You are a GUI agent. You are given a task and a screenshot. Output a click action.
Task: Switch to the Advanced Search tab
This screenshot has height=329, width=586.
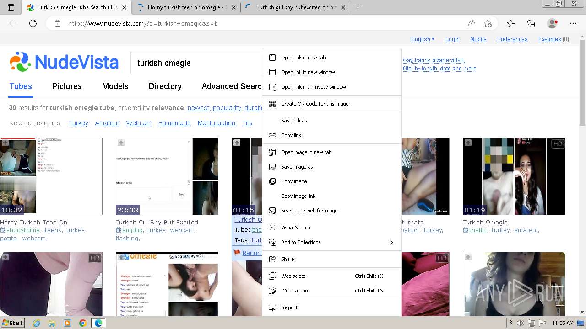[232, 86]
